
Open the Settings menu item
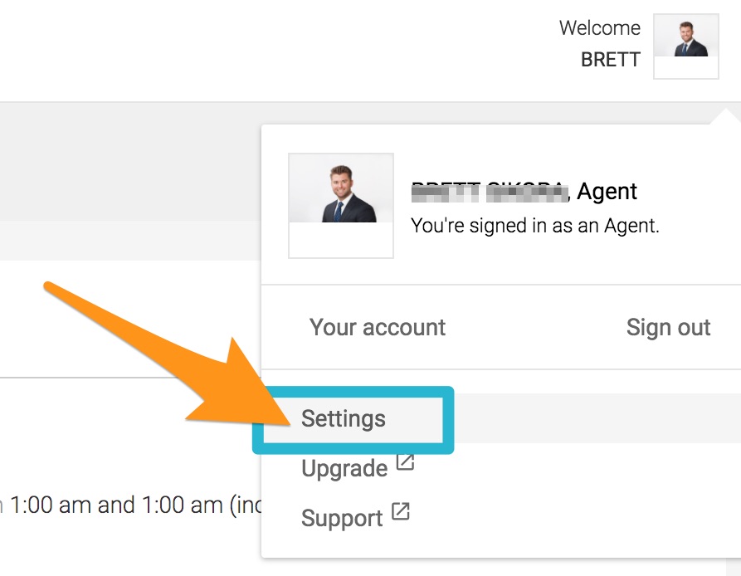click(343, 418)
